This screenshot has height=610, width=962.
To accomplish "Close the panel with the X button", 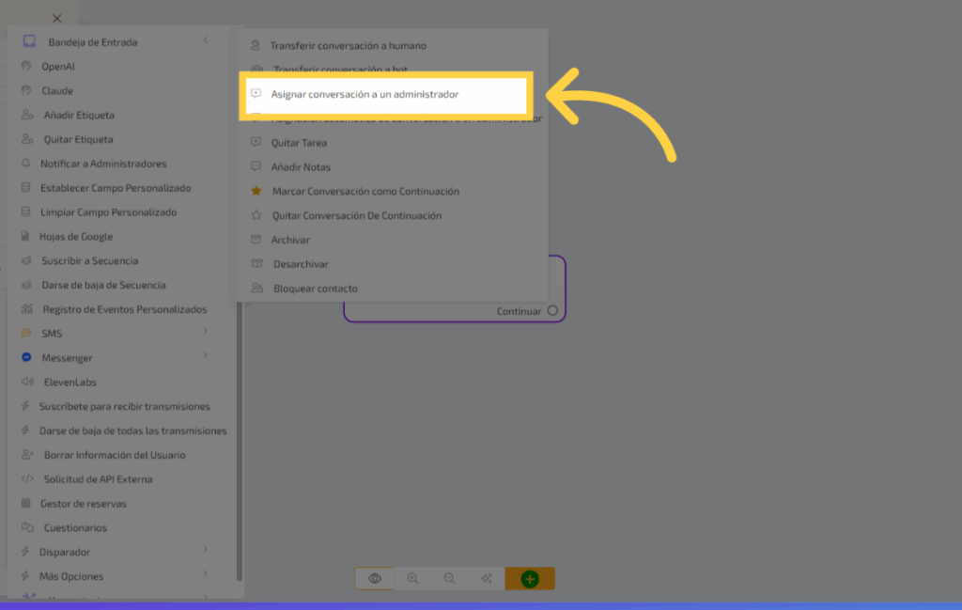I will (x=57, y=18).
